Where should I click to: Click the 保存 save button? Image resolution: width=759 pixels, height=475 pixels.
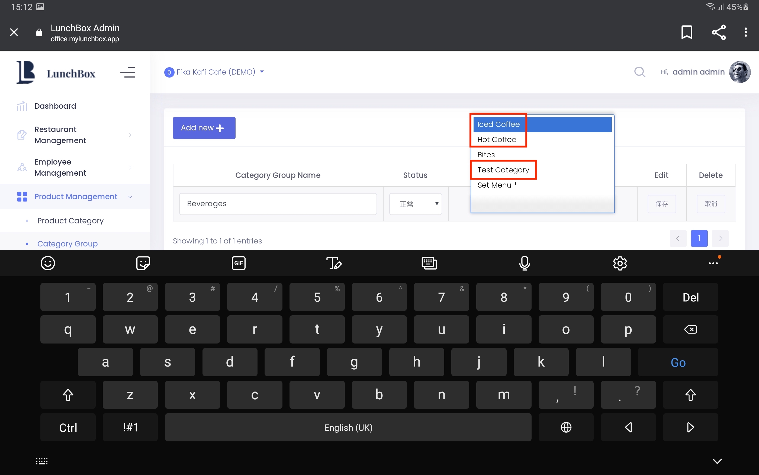click(661, 204)
